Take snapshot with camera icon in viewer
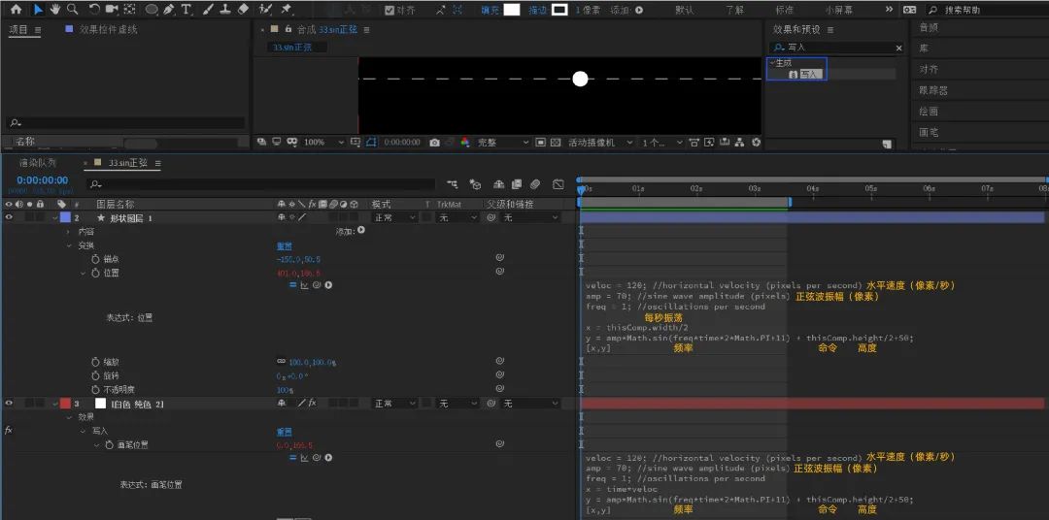The image size is (1049, 520). [x=435, y=143]
